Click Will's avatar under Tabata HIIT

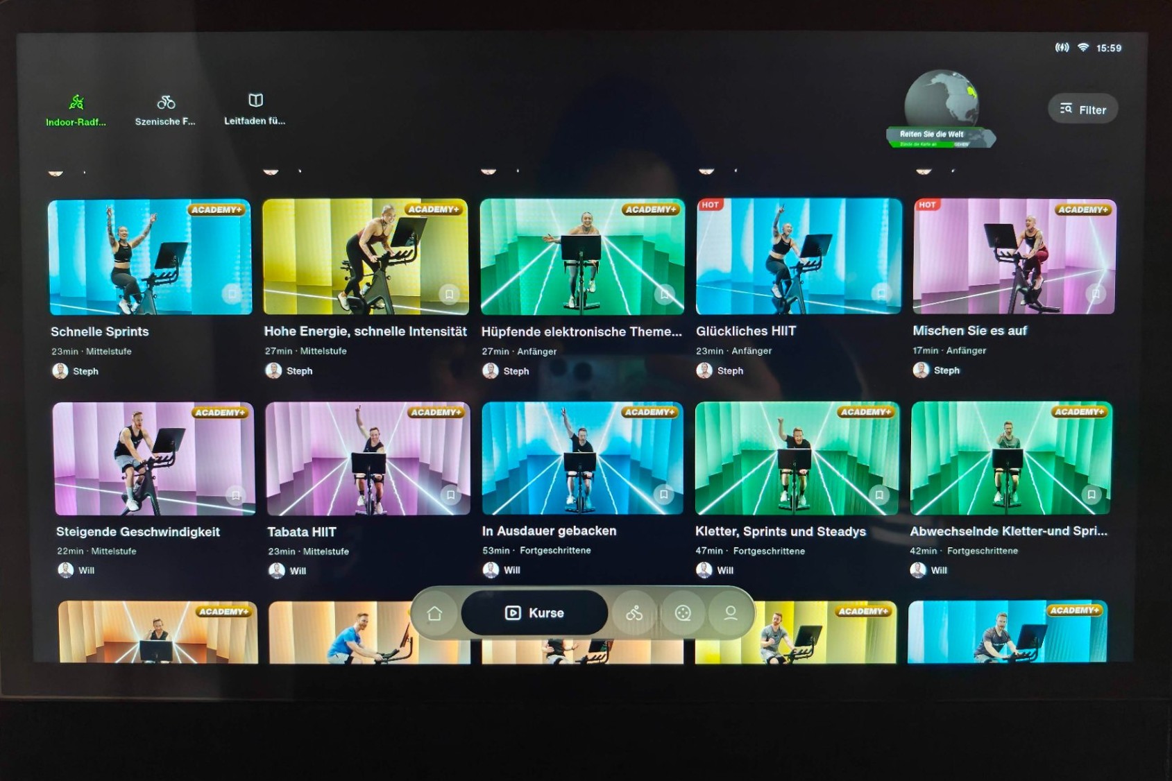pos(277,571)
